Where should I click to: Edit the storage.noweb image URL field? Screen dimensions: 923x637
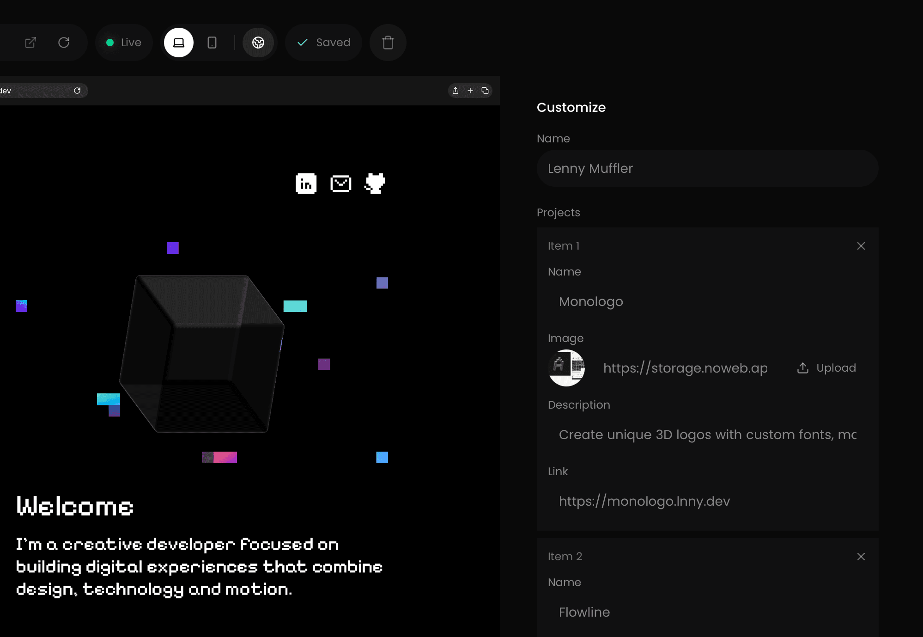coord(686,368)
